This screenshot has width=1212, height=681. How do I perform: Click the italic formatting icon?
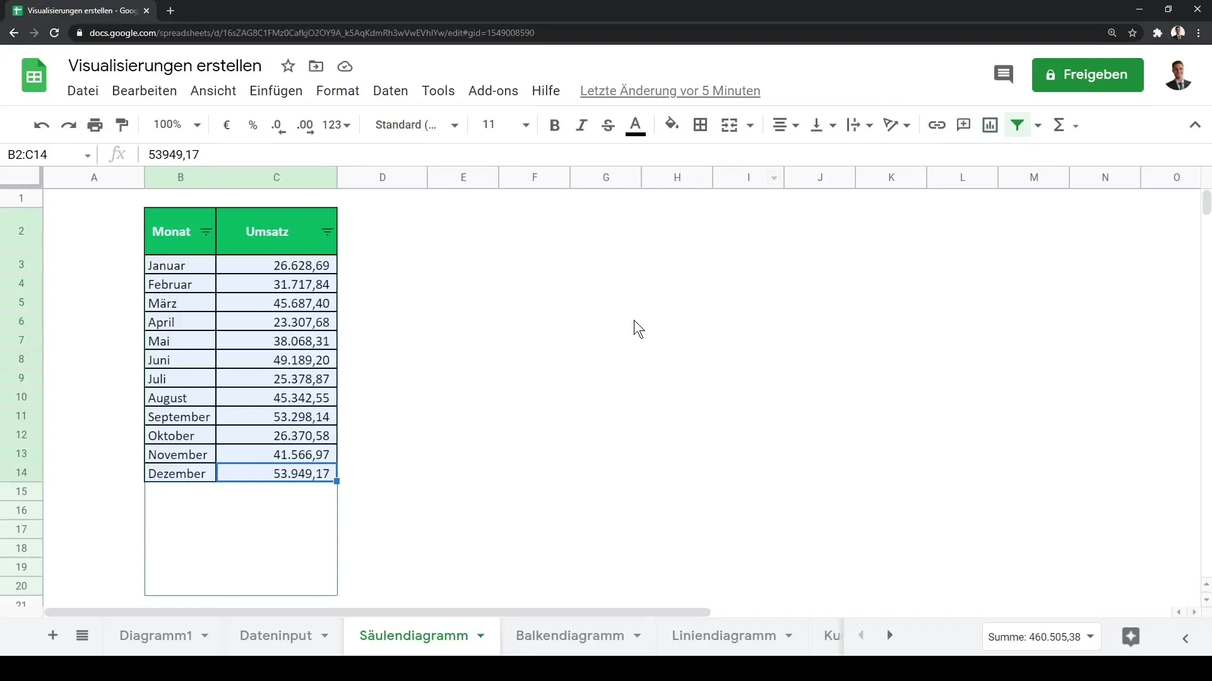[582, 125]
